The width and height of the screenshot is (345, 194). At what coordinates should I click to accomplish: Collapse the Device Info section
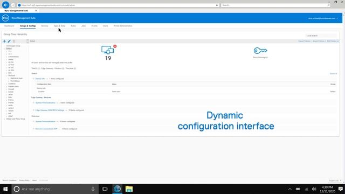[33, 79]
